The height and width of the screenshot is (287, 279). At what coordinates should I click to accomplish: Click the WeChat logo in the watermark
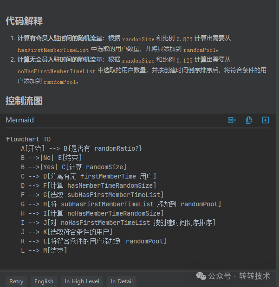click(x=201, y=276)
